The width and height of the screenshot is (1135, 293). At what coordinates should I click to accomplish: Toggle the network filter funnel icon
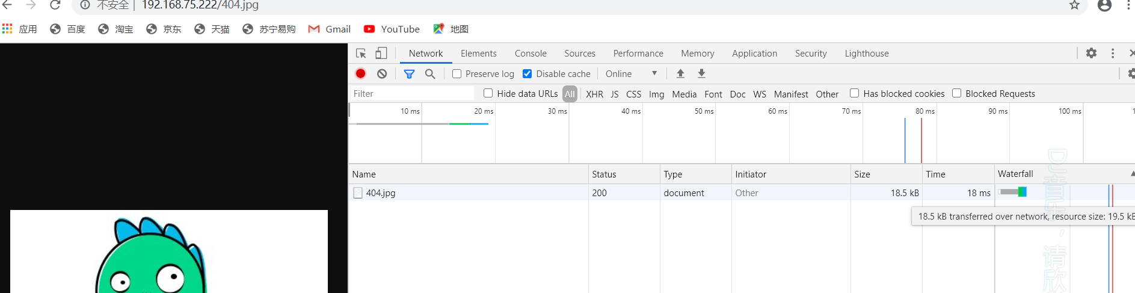point(409,73)
